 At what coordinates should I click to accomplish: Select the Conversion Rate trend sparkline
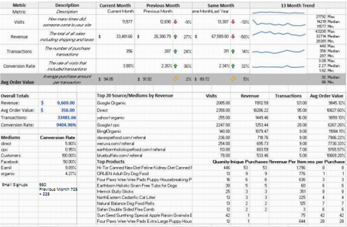coord(278,66)
